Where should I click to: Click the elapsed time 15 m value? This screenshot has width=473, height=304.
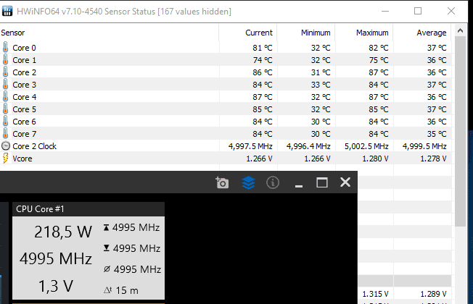(127, 290)
